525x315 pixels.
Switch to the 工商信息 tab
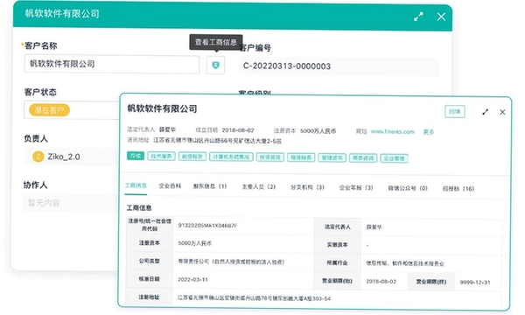click(136, 185)
